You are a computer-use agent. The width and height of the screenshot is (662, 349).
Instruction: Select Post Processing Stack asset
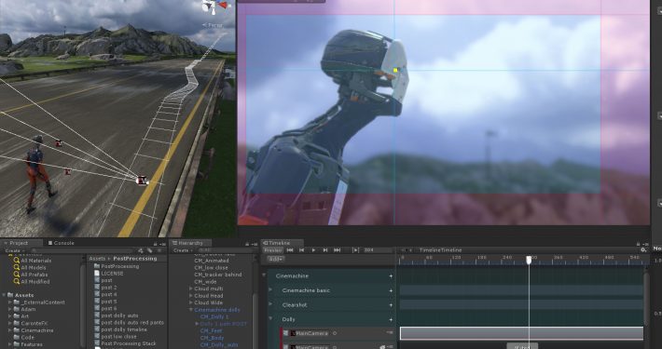tap(129, 343)
